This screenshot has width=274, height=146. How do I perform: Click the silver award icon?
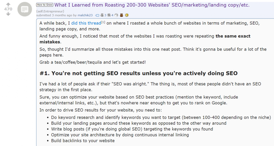(102, 15)
